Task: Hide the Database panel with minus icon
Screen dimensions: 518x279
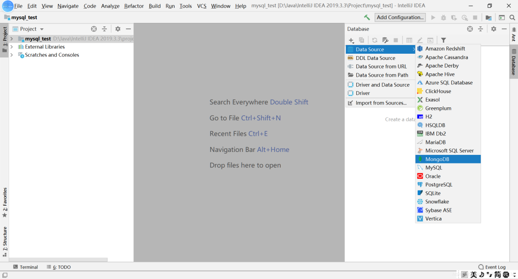Action: (x=504, y=29)
